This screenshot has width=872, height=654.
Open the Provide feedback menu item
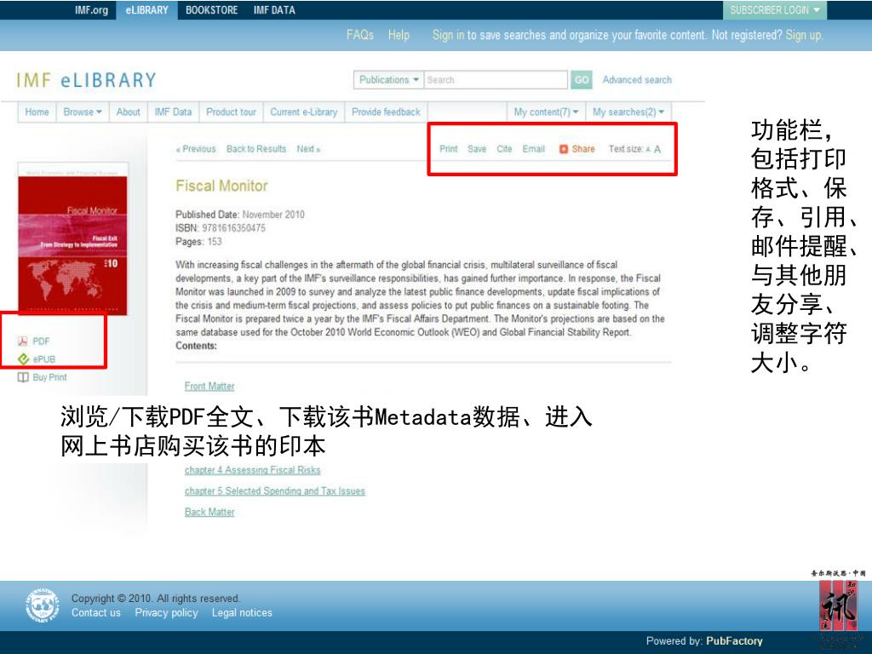coord(386,112)
